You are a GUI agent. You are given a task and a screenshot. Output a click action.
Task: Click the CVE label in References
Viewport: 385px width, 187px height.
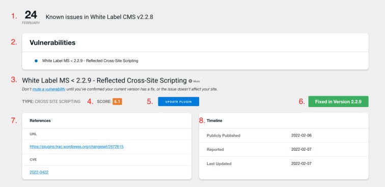(x=33, y=159)
